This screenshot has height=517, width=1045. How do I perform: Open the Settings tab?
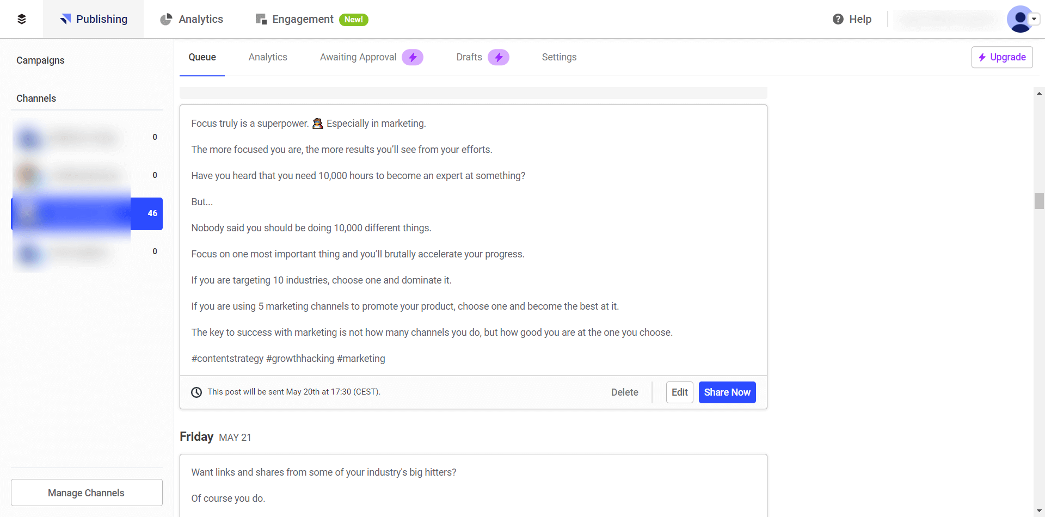pos(559,57)
